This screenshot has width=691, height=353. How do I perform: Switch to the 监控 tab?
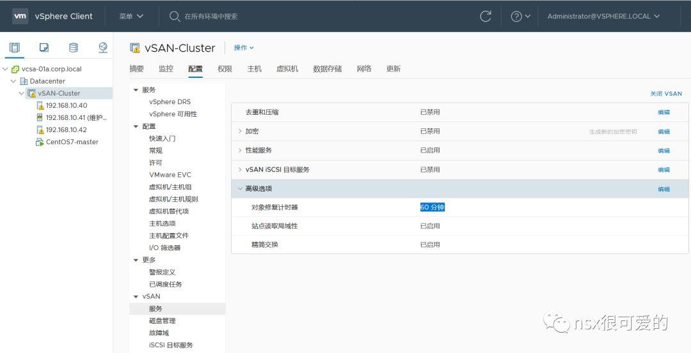point(166,68)
